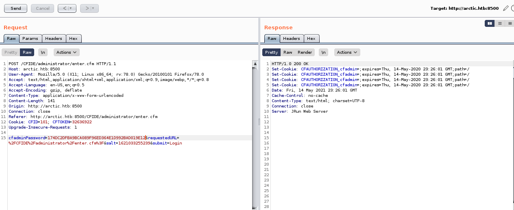Click the Content-Length: 141 header line
The height and width of the screenshot is (210, 514).
32,101
